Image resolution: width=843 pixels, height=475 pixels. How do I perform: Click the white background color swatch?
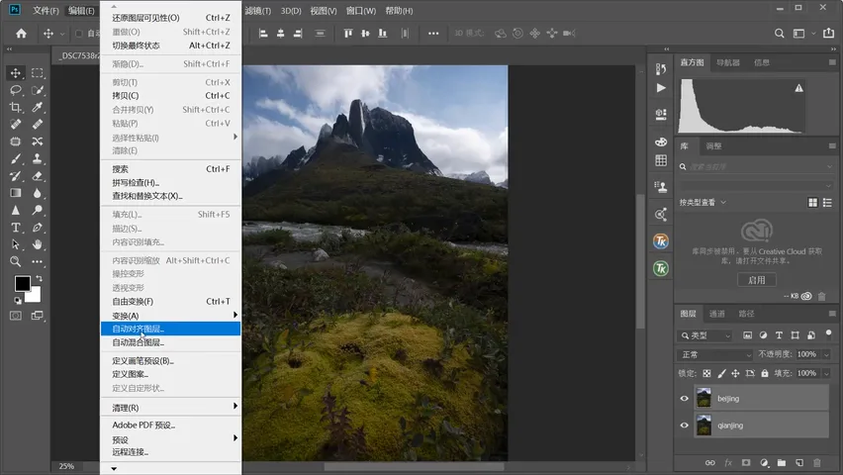(x=35, y=296)
